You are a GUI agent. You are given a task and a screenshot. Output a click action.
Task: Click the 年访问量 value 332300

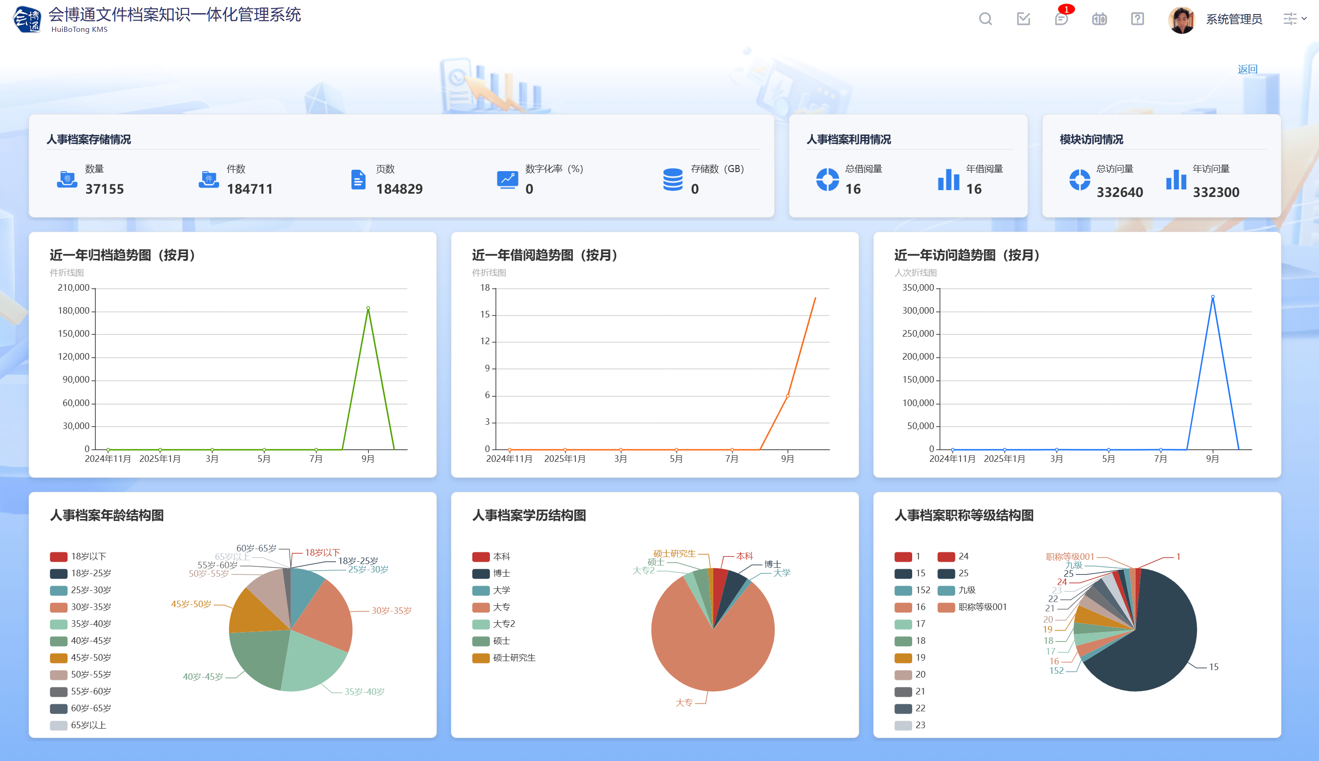coord(1216,192)
